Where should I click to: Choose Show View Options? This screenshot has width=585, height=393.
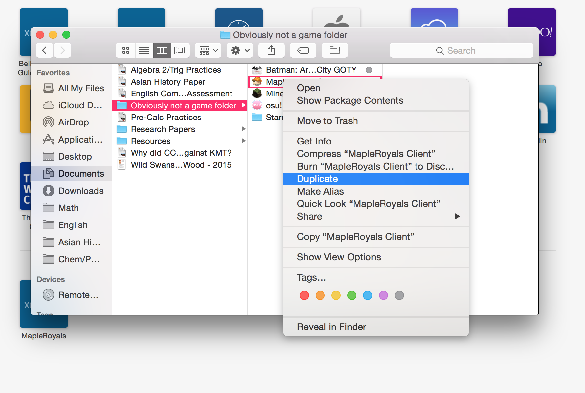coord(376,257)
